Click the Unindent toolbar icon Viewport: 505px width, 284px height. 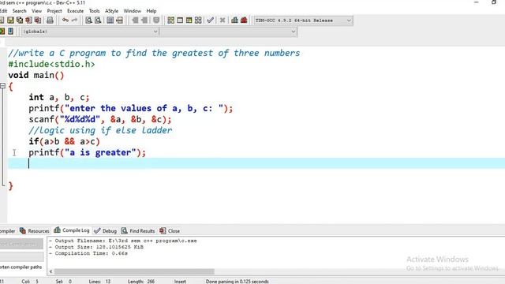tap(144, 21)
